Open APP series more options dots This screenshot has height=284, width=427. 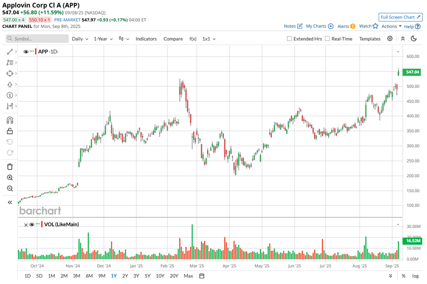pyautogui.click(x=32, y=51)
